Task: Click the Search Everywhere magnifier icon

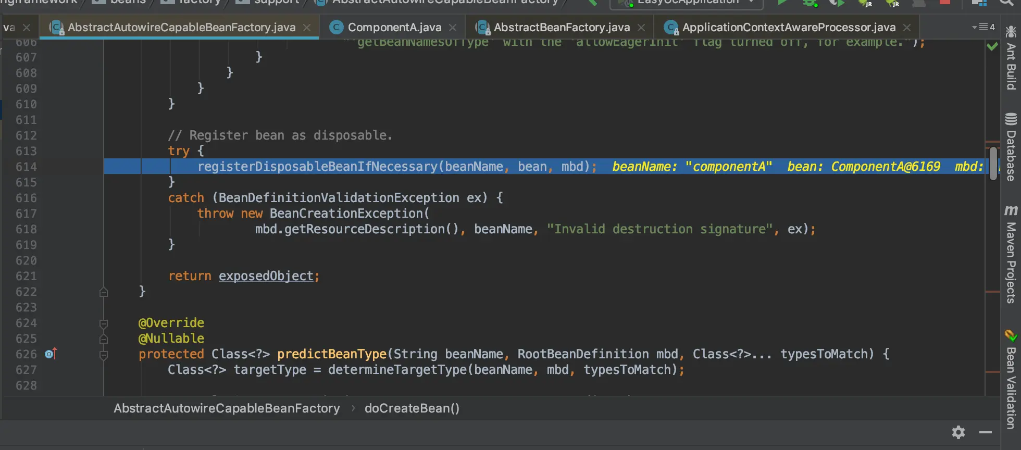Action: pos(1007,3)
